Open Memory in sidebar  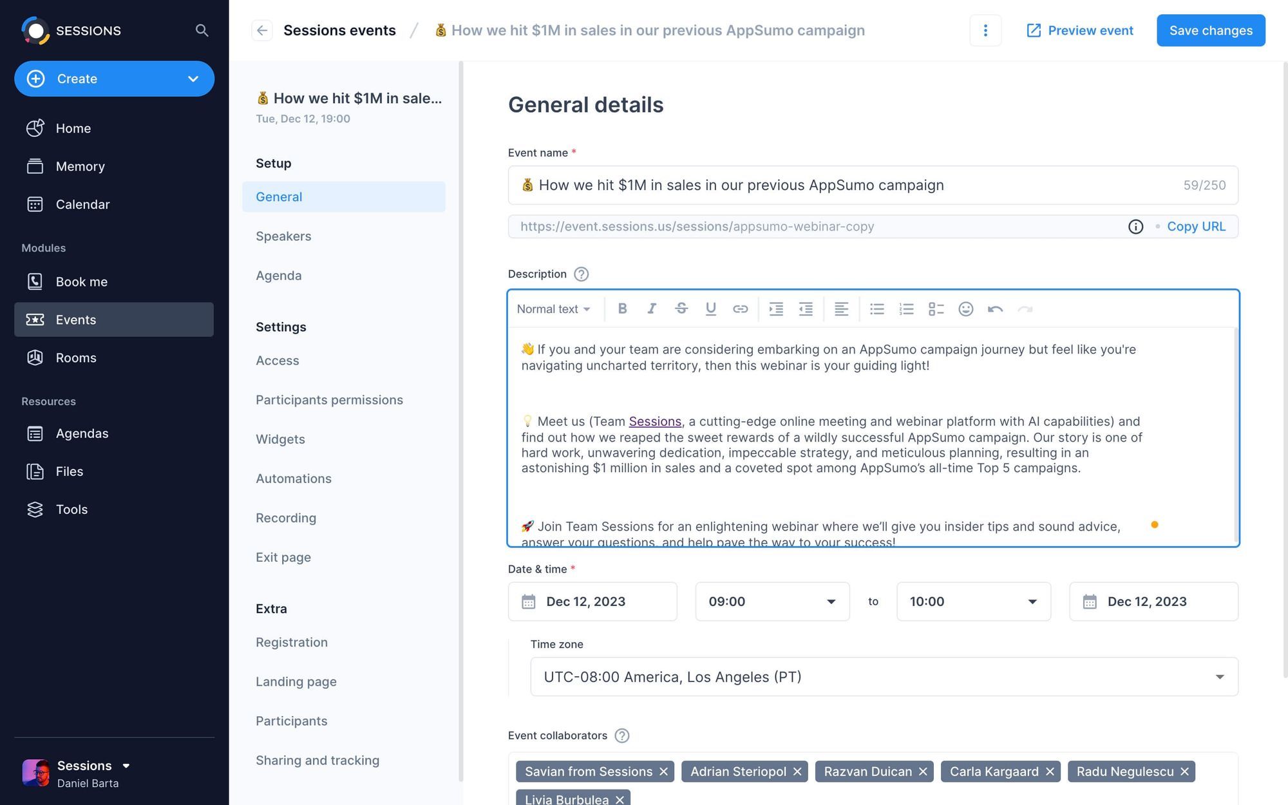114,166
